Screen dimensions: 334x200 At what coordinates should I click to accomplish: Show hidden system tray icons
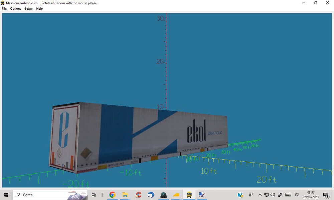point(260,195)
